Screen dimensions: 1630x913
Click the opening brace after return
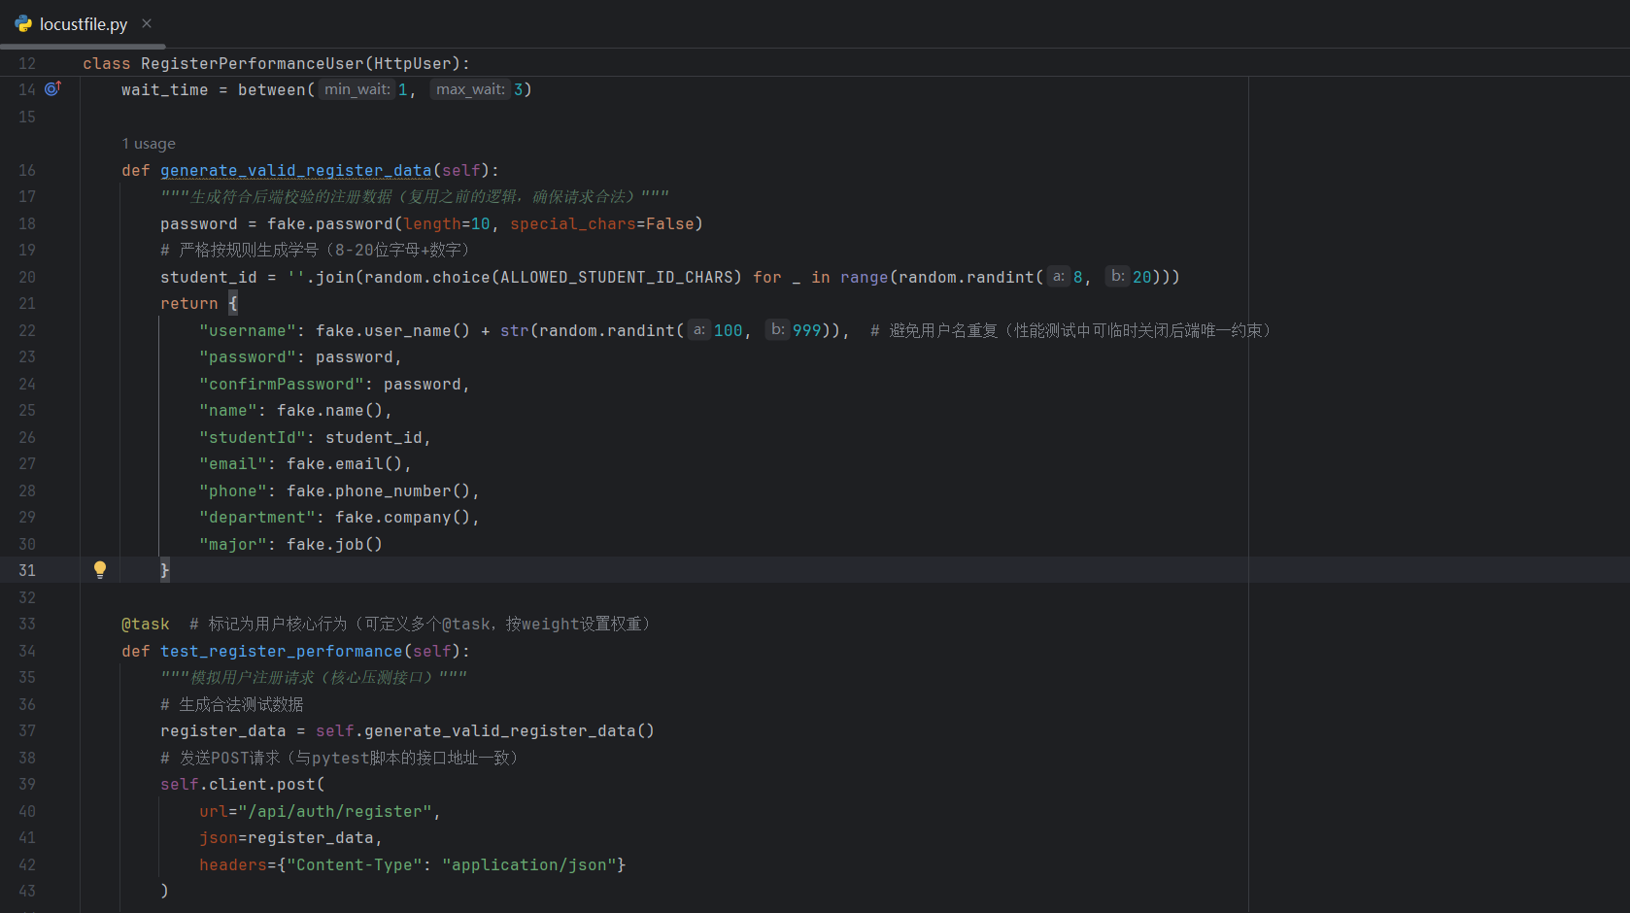point(233,304)
